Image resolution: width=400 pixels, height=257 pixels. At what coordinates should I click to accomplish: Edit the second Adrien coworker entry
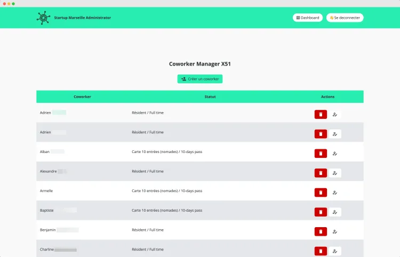point(335,134)
